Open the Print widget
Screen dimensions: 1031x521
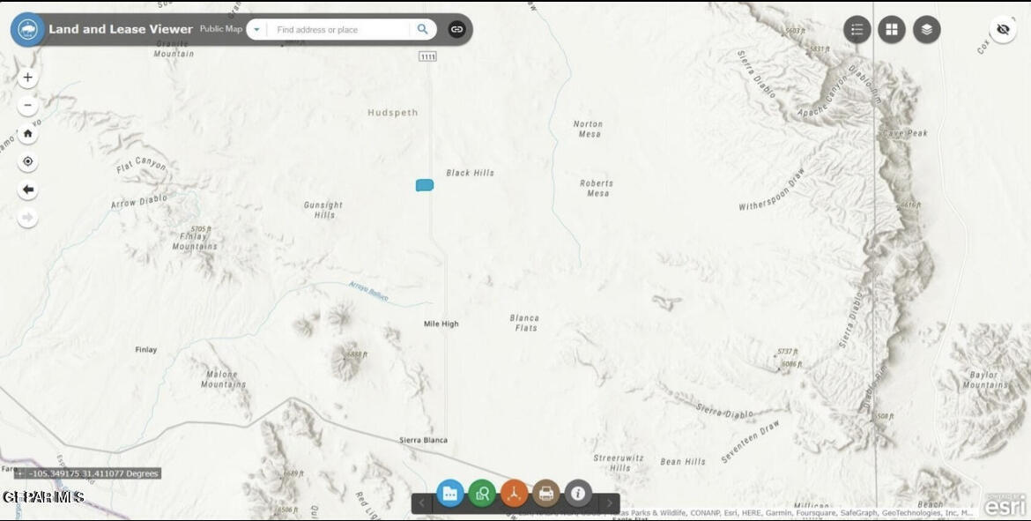click(x=546, y=494)
